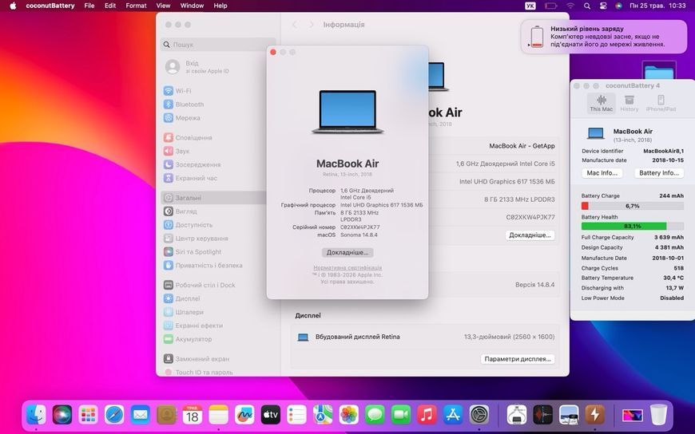Click coconutBattery lightning bolt icon in Dock
The width and height of the screenshot is (695, 434).
pyautogui.click(x=595, y=415)
